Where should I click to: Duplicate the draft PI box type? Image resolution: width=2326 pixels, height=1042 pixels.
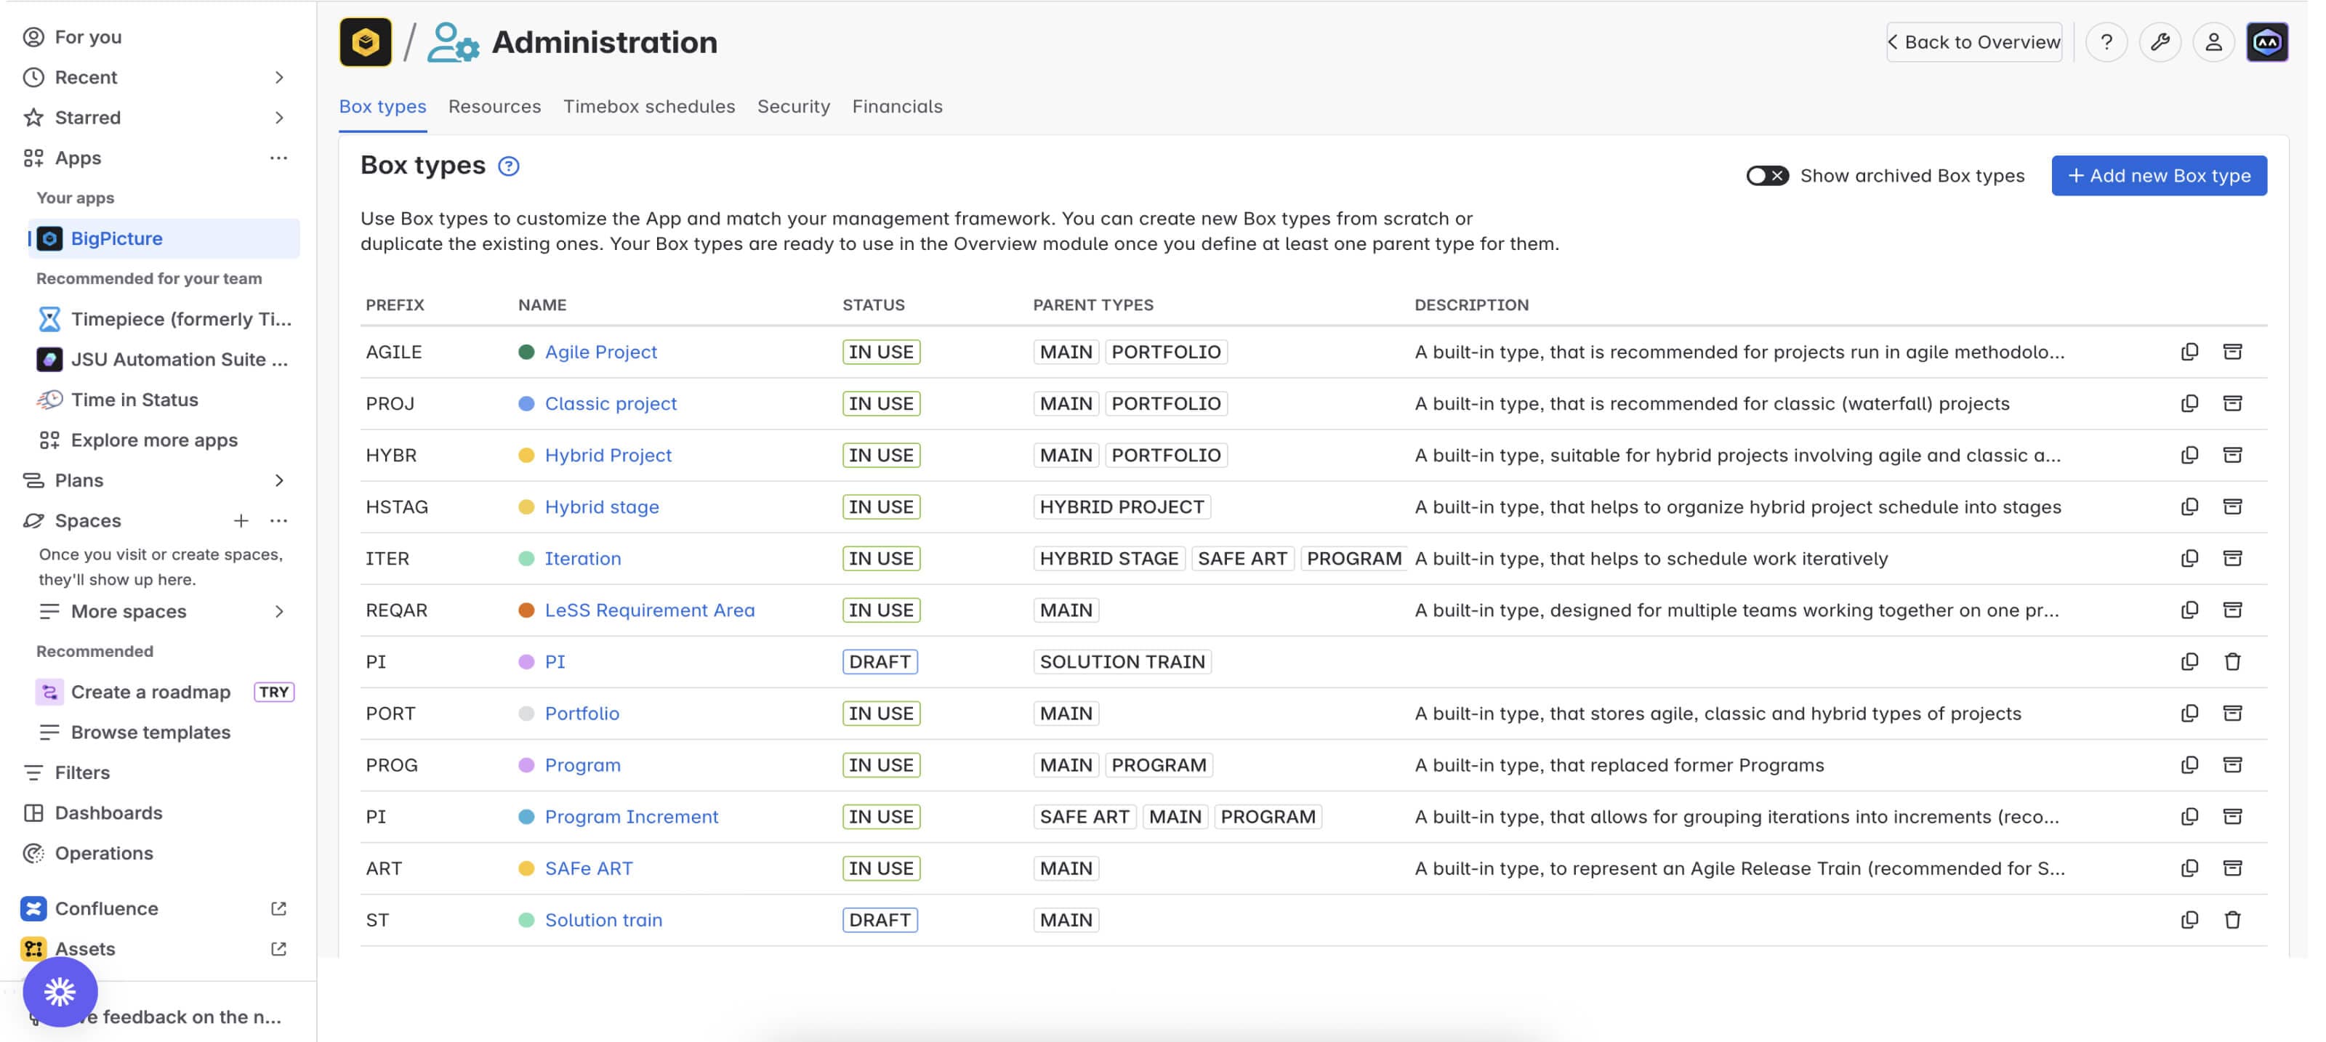[x=2189, y=662]
